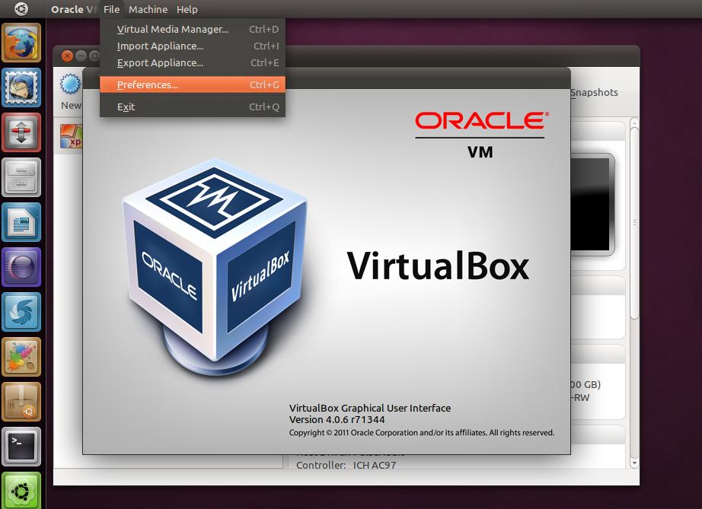Click the Oracle copyright line in About dialog
Screen dimensions: 702x509
[422, 432]
